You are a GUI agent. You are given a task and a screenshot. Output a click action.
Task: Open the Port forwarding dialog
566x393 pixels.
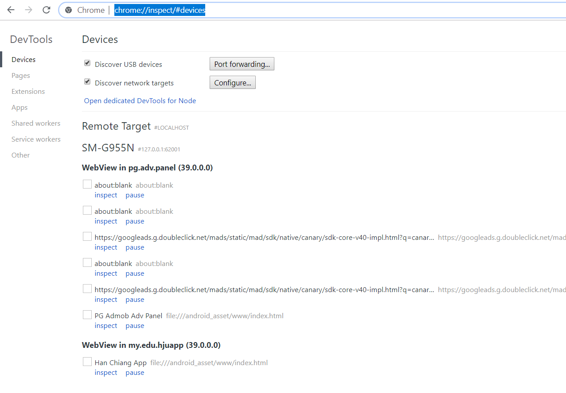[x=242, y=64]
